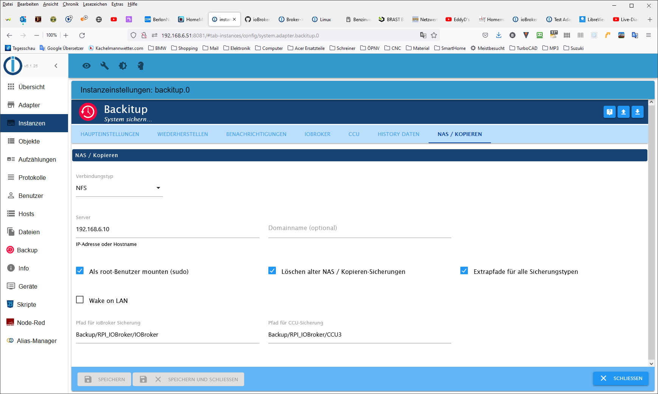Open Alias-Manager in the sidebar

(34, 341)
